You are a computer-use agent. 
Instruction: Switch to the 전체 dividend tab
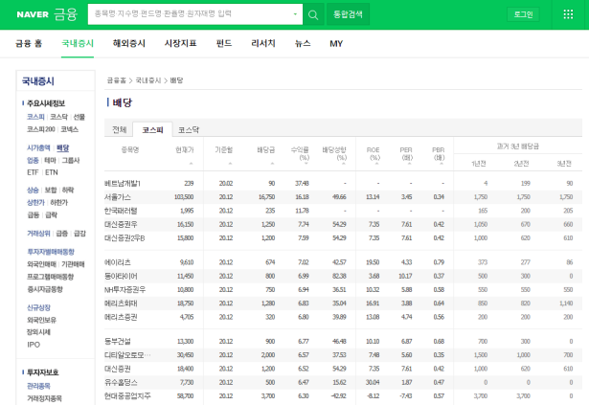(x=119, y=129)
